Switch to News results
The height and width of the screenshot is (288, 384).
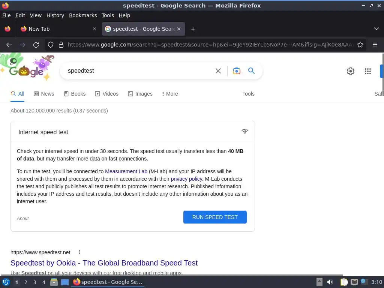click(x=44, y=94)
